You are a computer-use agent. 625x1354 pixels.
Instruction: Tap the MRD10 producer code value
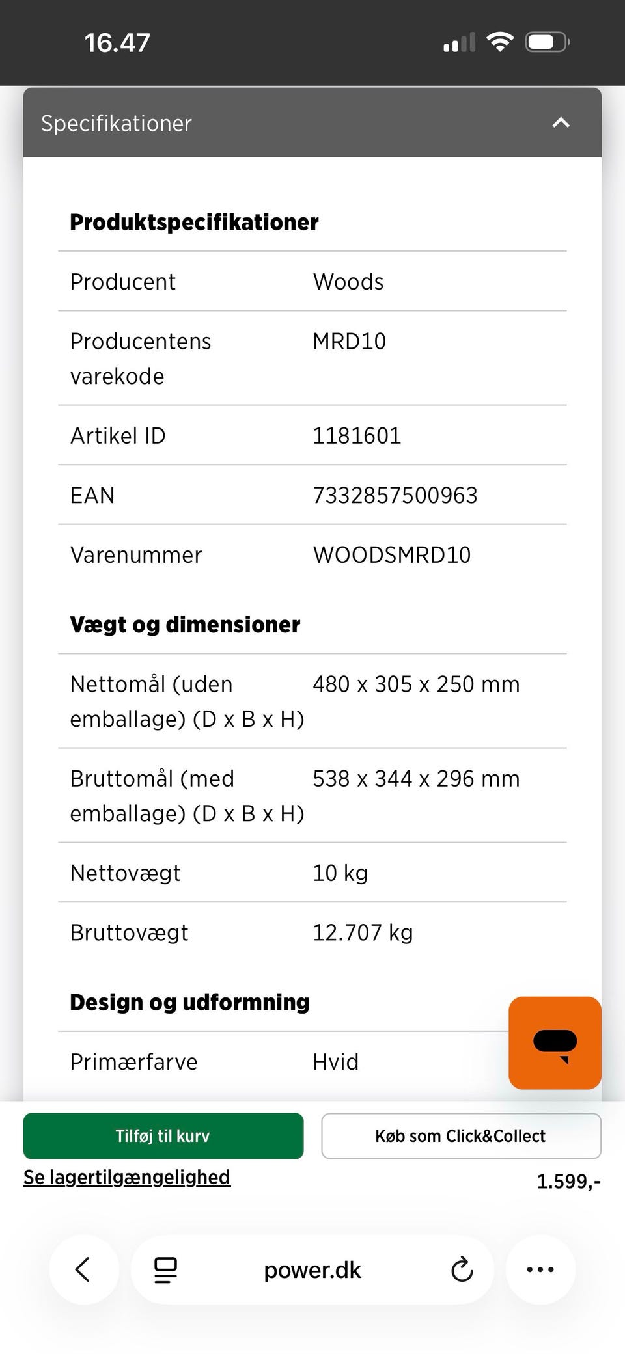point(350,341)
